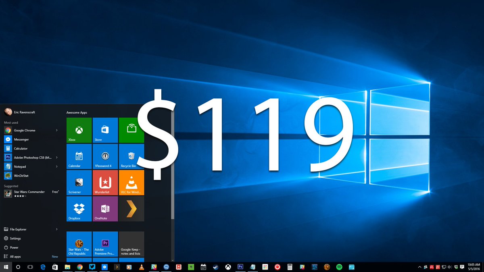This screenshot has width=484, height=272.
Task: Open the Power menu in Start
Action: [14, 247]
